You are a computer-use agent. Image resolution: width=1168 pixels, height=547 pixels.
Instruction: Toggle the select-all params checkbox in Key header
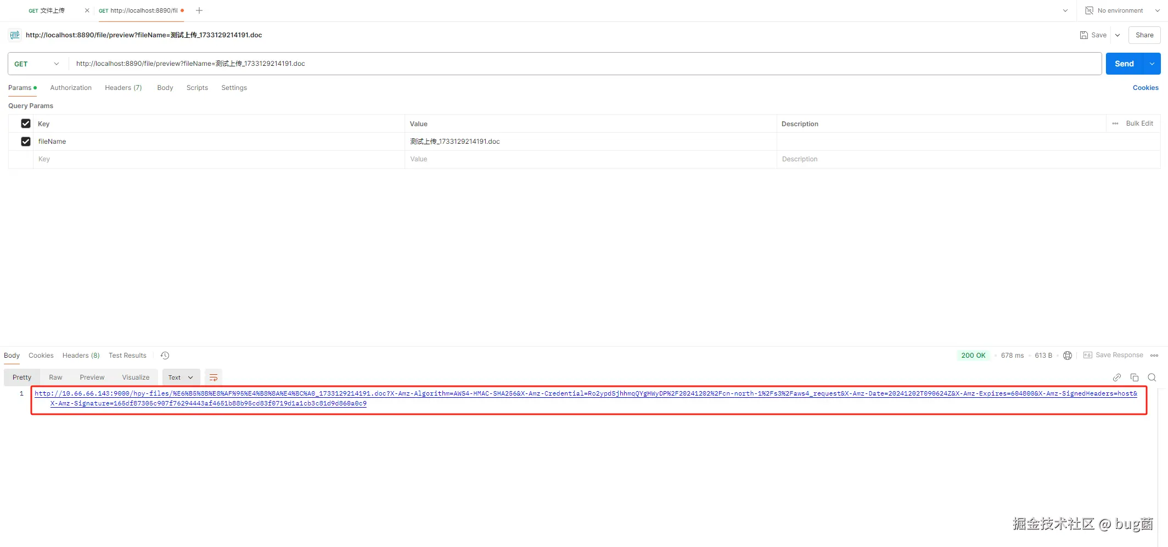pyautogui.click(x=26, y=123)
